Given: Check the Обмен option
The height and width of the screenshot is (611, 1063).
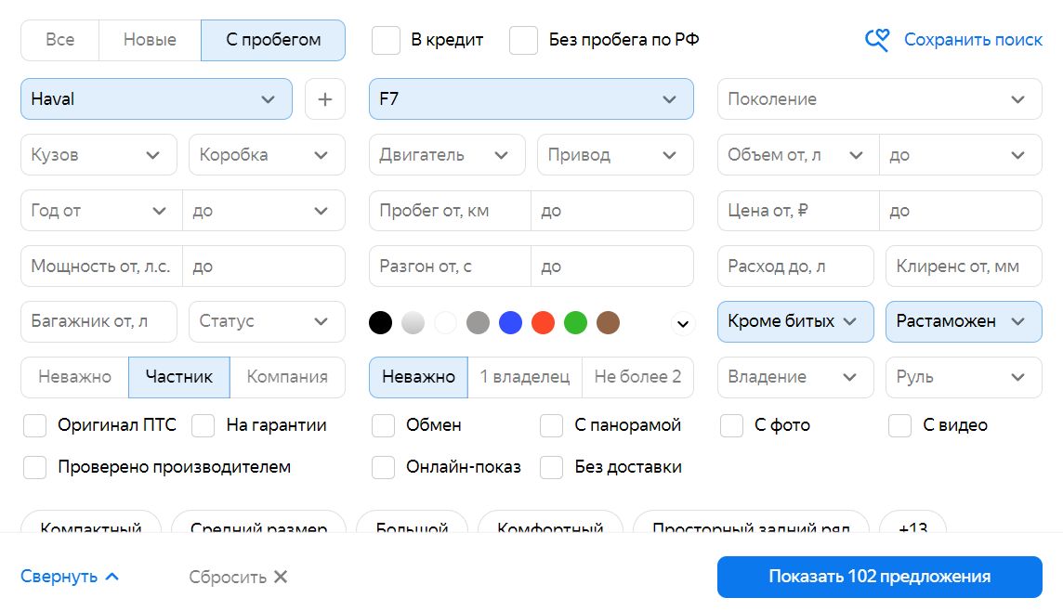Looking at the screenshot, I should pyautogui.click(x=383, y=425).
